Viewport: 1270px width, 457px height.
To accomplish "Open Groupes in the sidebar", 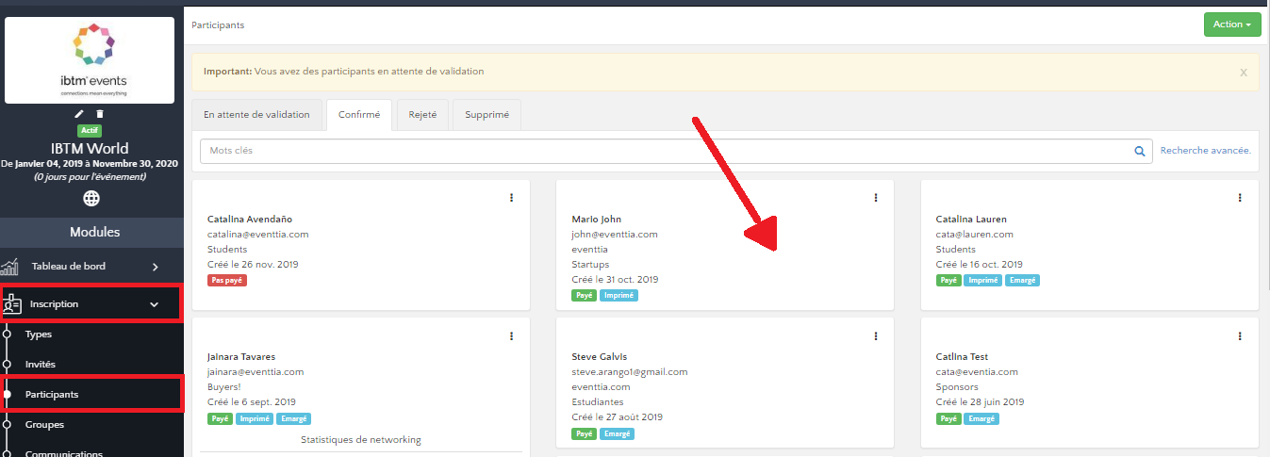I will (43, 425).
